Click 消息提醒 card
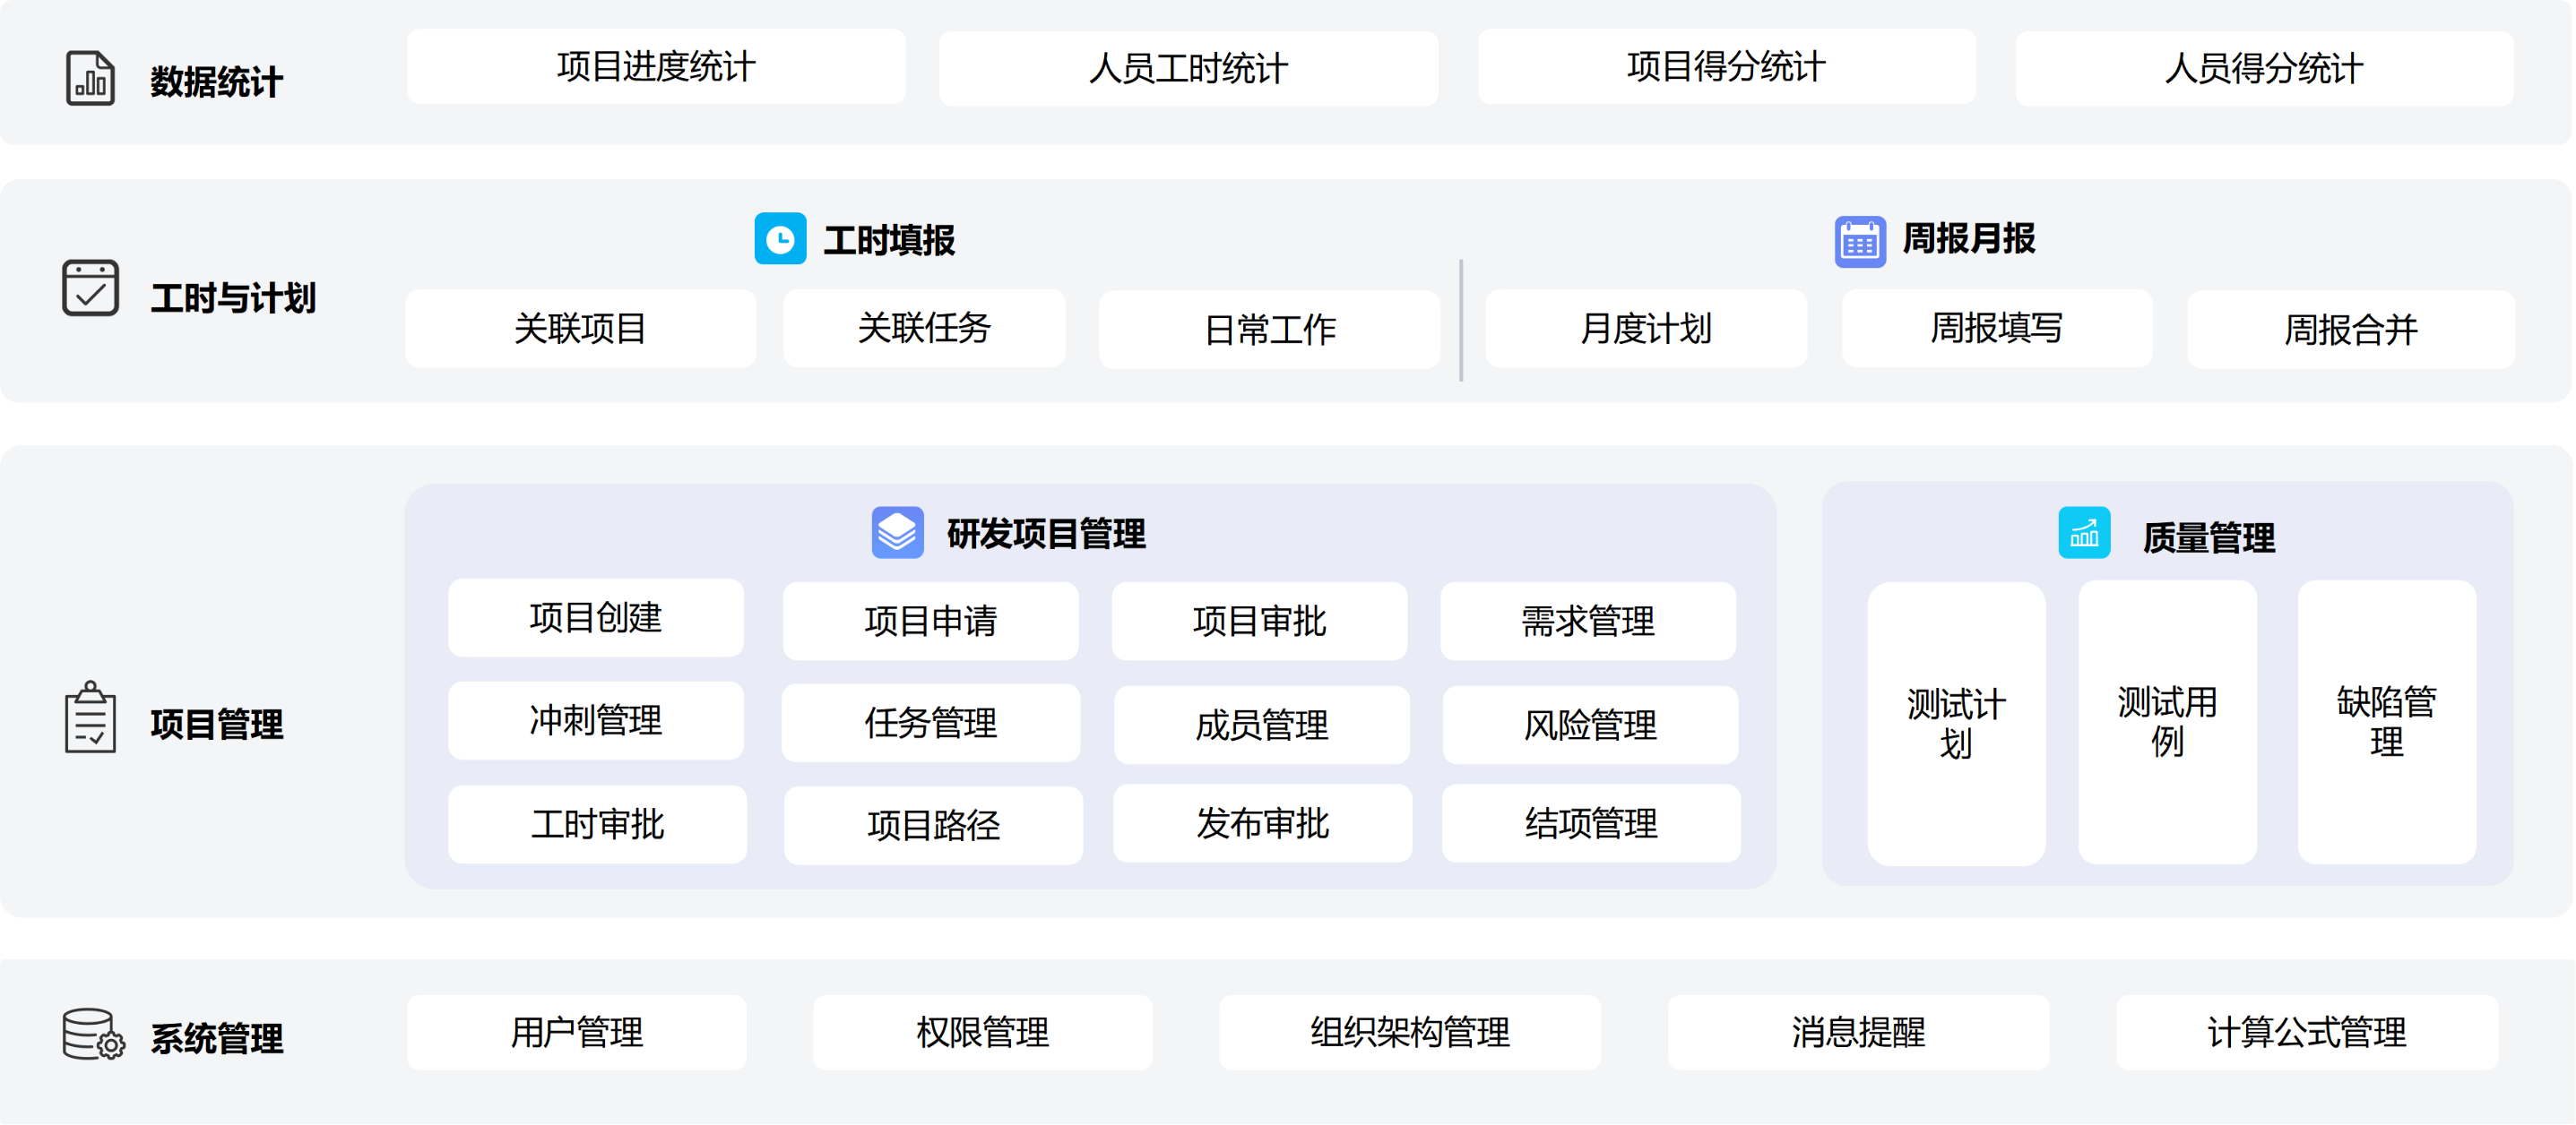This screenshot has width=2576, height=1125. [x=1858, y=1032]
